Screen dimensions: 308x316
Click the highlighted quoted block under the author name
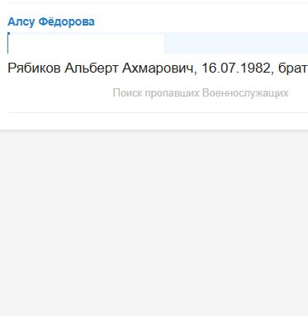[158, 43]
